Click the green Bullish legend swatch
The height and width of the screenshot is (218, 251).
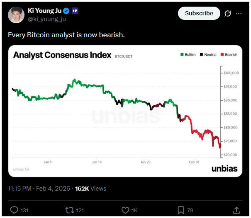(182, 55)
